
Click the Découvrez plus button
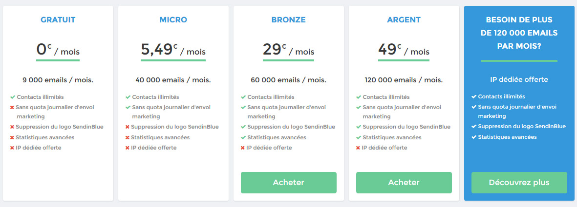pyautogui.click(x=519, y=183)
